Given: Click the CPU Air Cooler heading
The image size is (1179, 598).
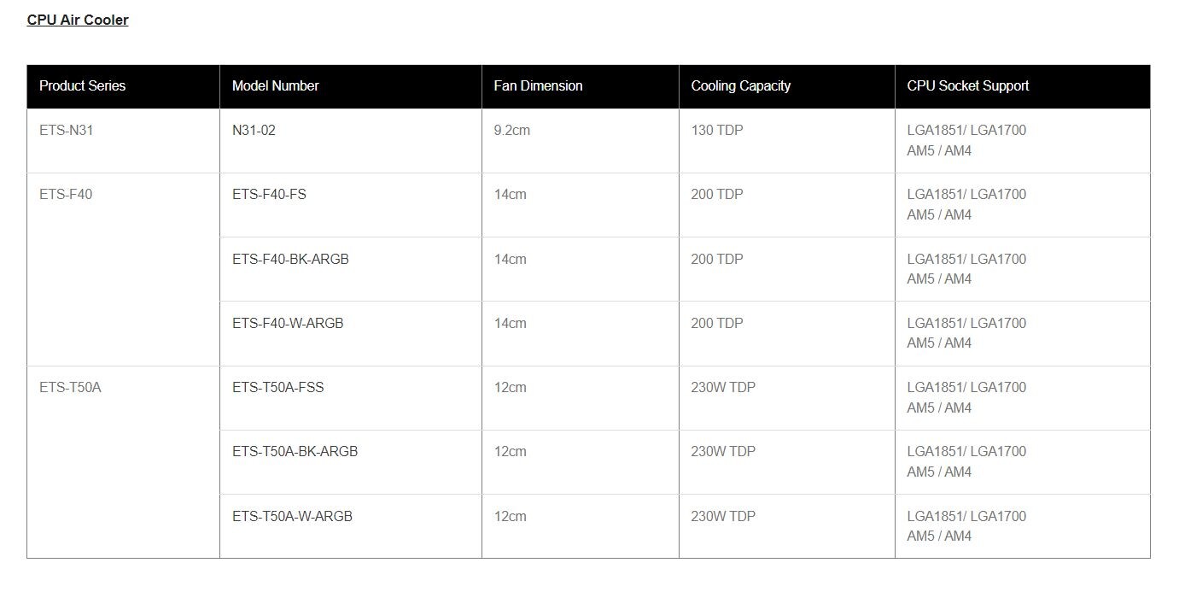Looking at the screenshot, I should pos(78,20).
